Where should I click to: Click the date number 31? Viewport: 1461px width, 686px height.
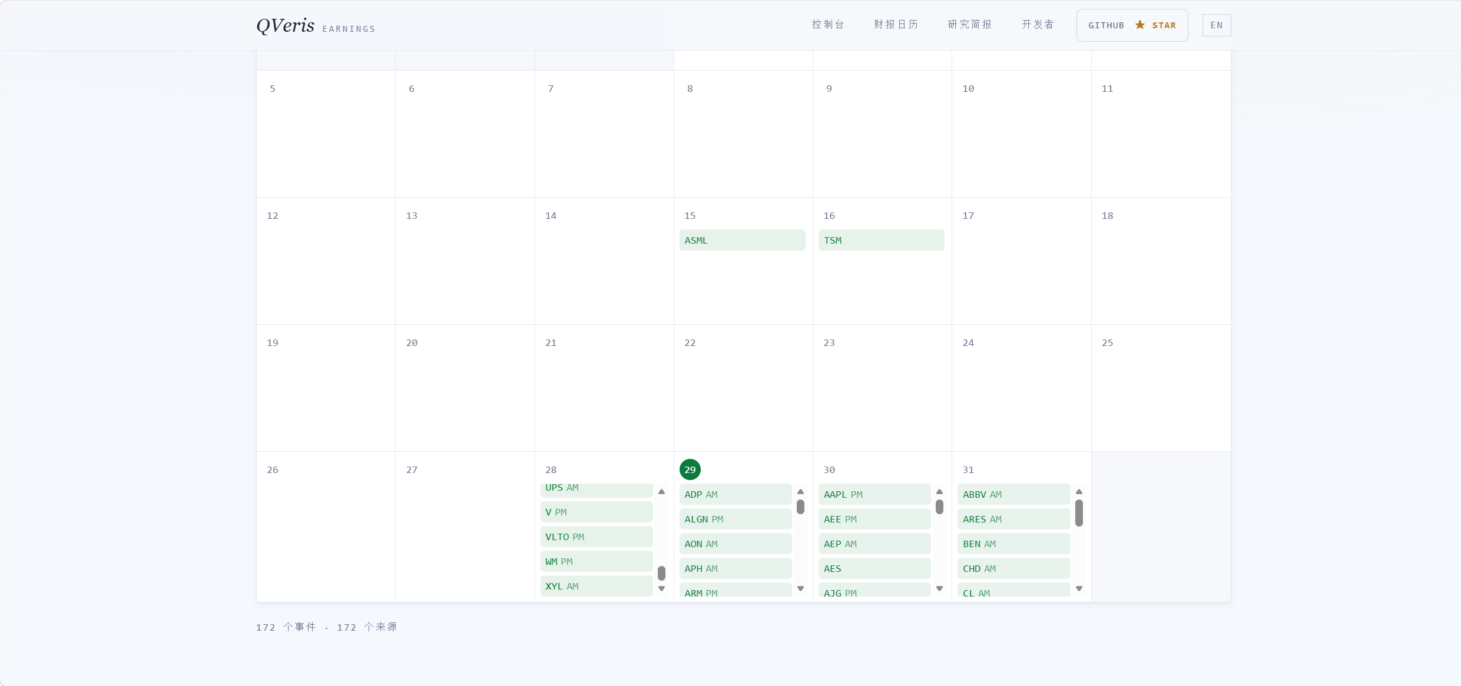[x=968, y=470]
